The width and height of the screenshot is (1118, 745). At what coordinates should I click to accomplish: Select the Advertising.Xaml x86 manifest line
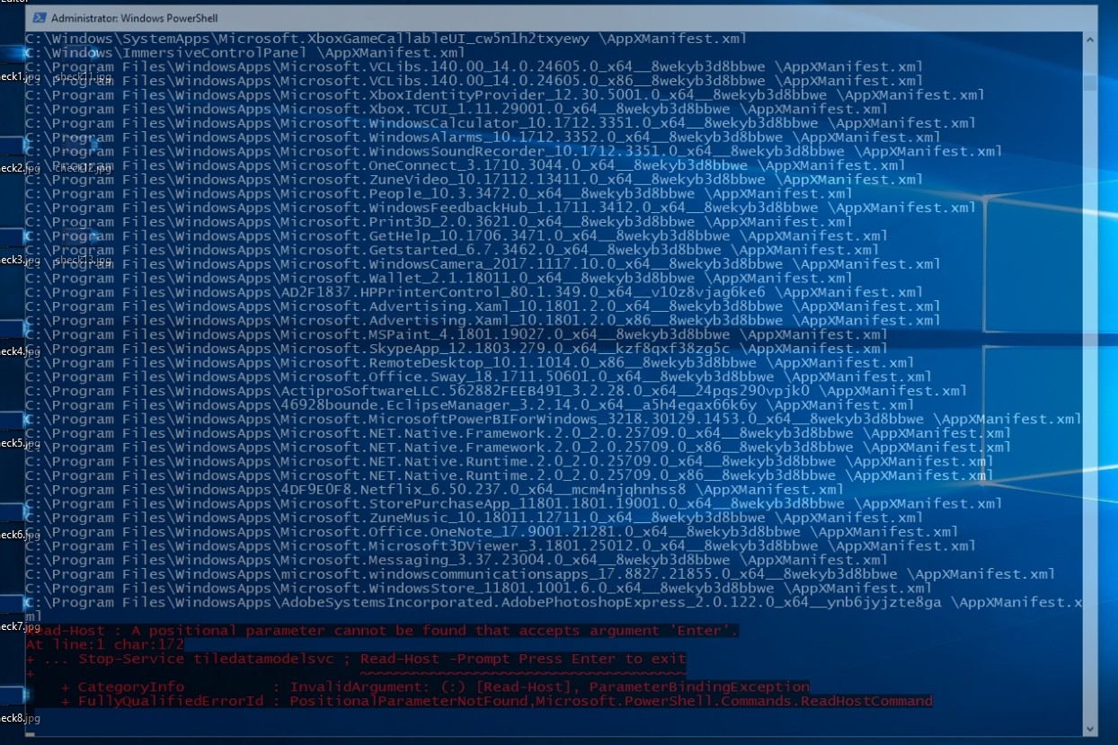(x=483, y=320)
